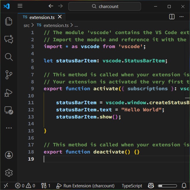Close the extension.ts tab
This screenshot has width=190, height=190.
point(60,17)
